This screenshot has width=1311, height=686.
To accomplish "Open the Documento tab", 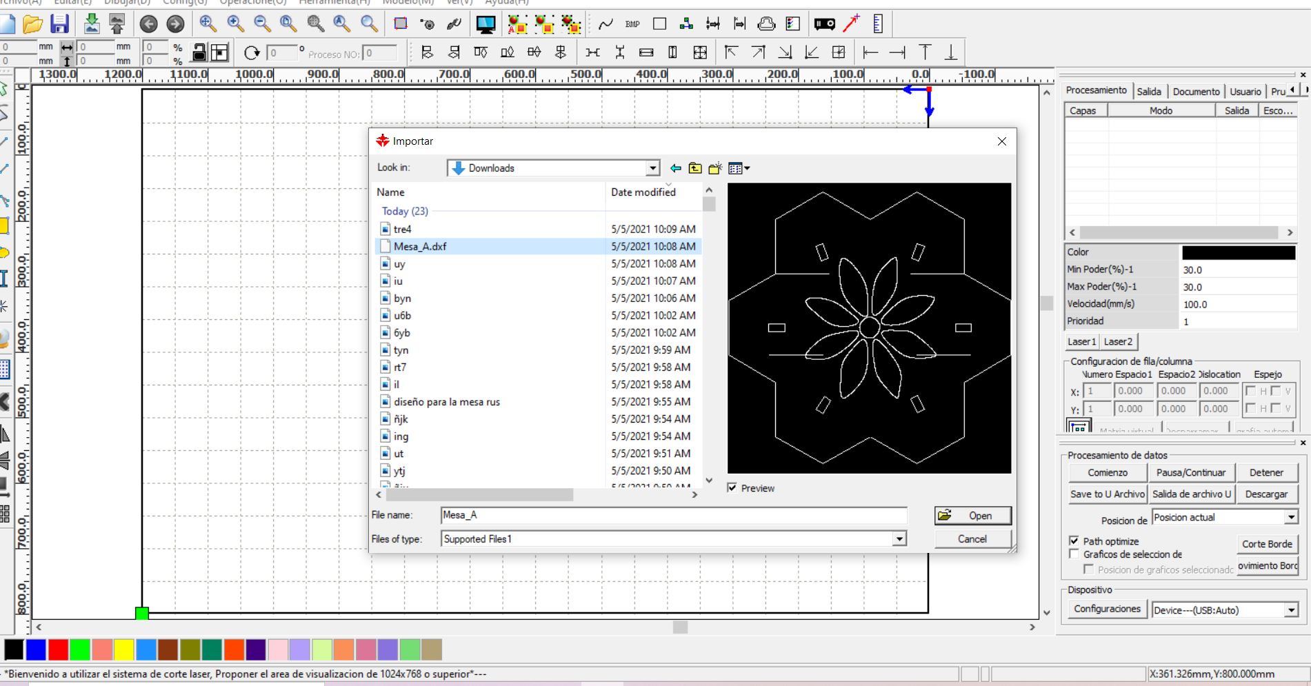I will coord(1196,91).
